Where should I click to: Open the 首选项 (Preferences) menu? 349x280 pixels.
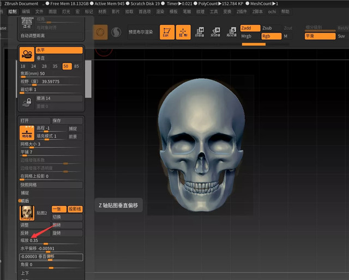(145, 11)
